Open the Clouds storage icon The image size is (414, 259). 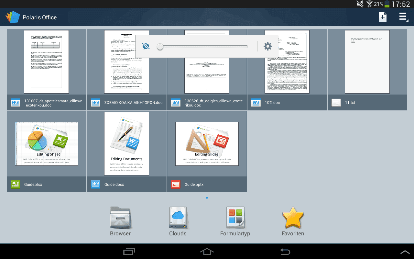pos(178,218)
